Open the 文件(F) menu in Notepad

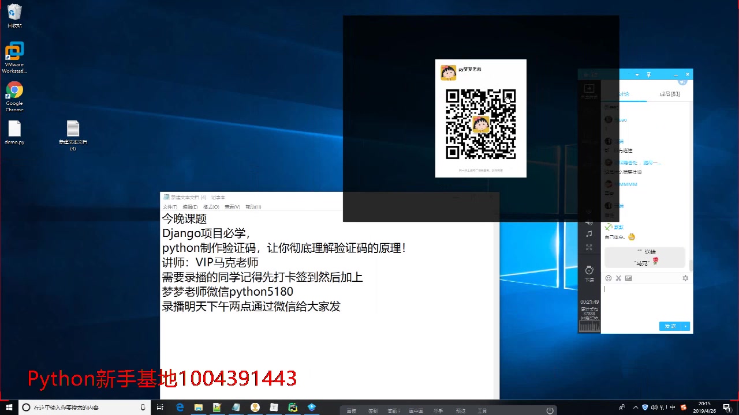[x=170, y=207]
